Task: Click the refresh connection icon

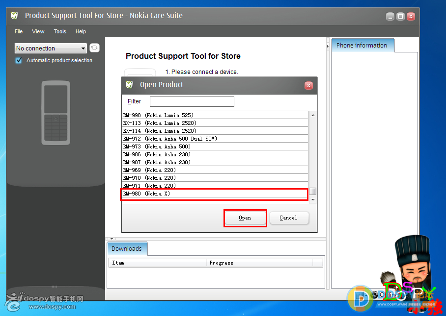Action: coord(94,48)
